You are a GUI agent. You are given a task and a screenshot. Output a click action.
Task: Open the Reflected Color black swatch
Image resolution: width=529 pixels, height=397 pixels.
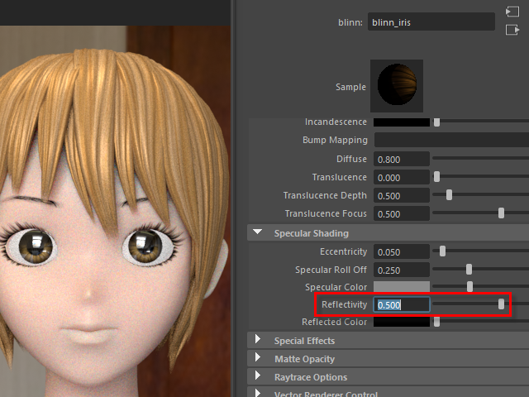click(x=402, y=322)
